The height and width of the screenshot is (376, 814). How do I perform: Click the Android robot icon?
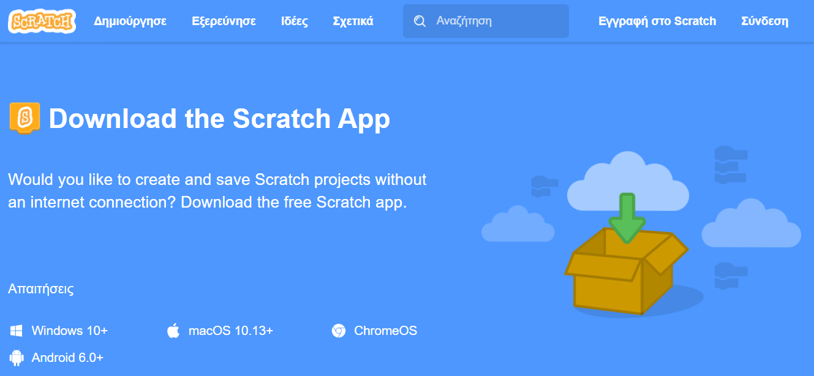point(17,357)
